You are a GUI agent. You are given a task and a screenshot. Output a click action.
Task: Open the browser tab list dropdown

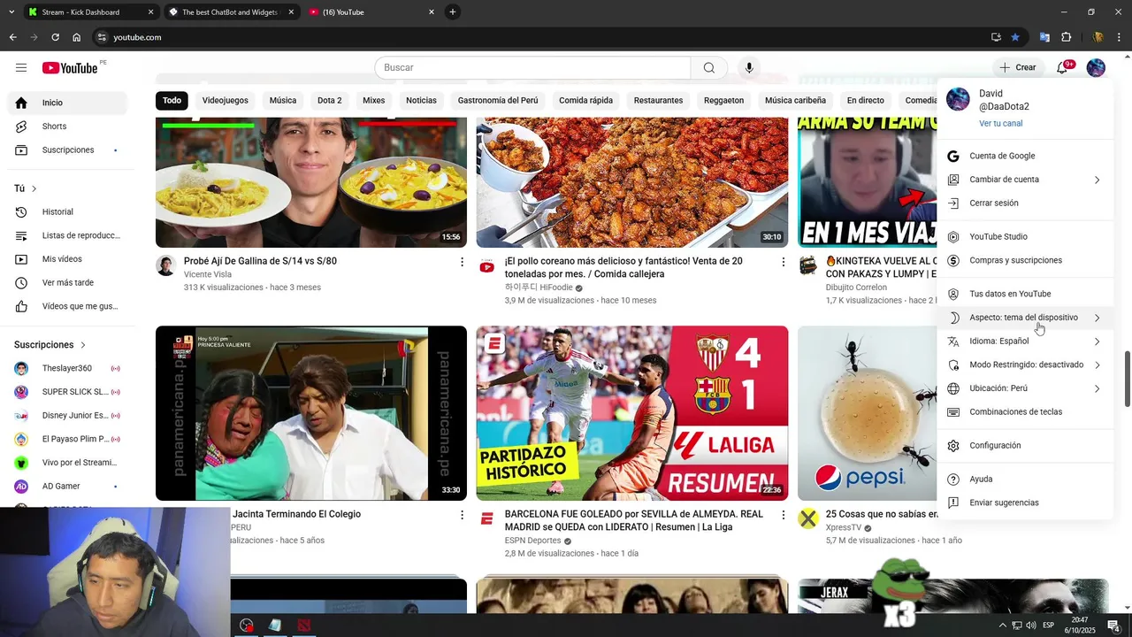click(x=11, y=12)
